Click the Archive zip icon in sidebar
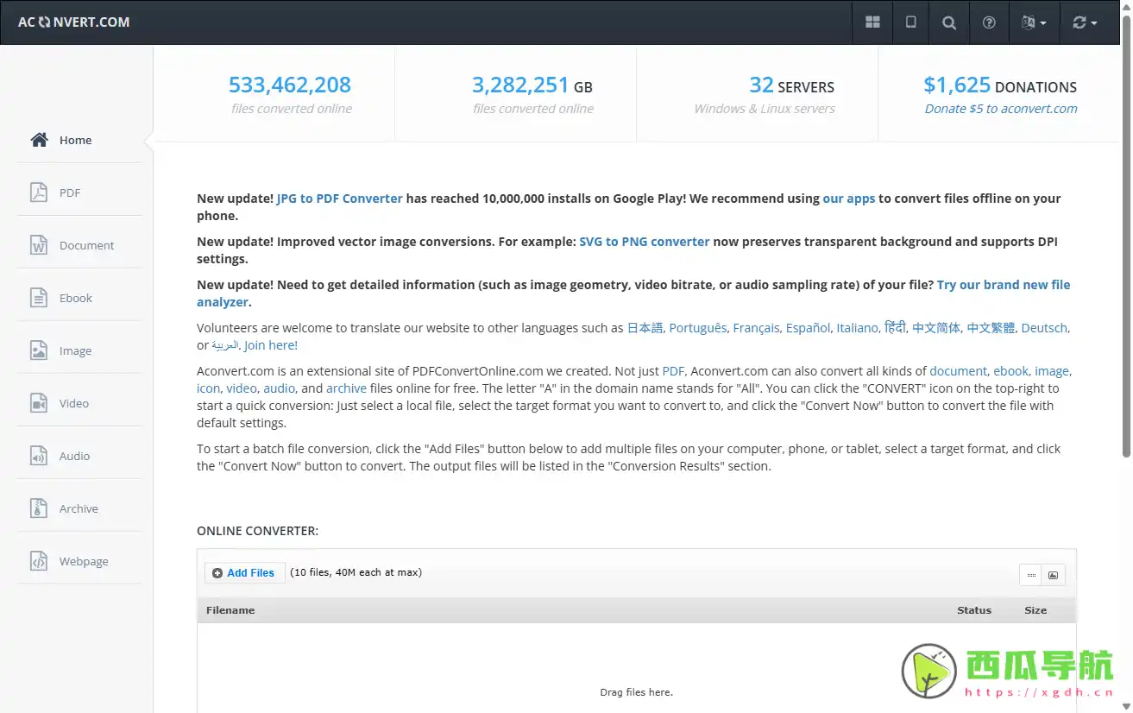 [39, 508]
